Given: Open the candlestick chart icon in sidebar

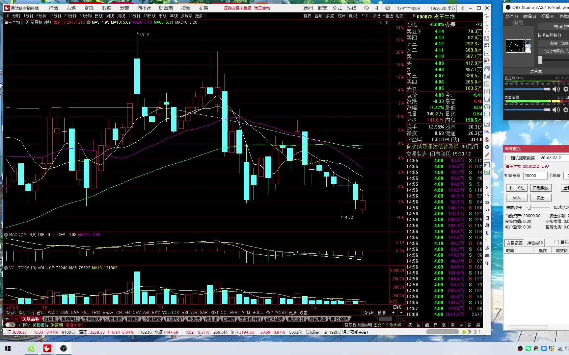Looking at the screenshot, I should tap(487, 61).
